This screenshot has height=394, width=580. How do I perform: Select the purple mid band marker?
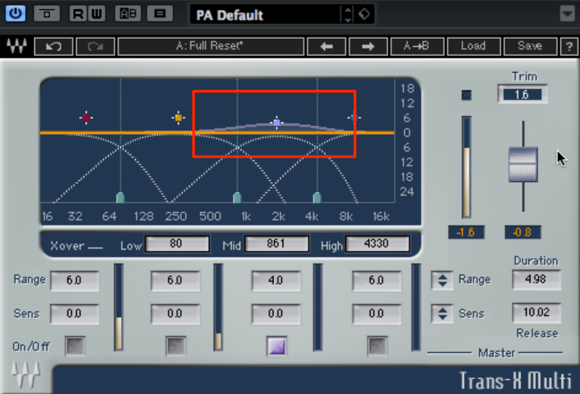(276, 122)
